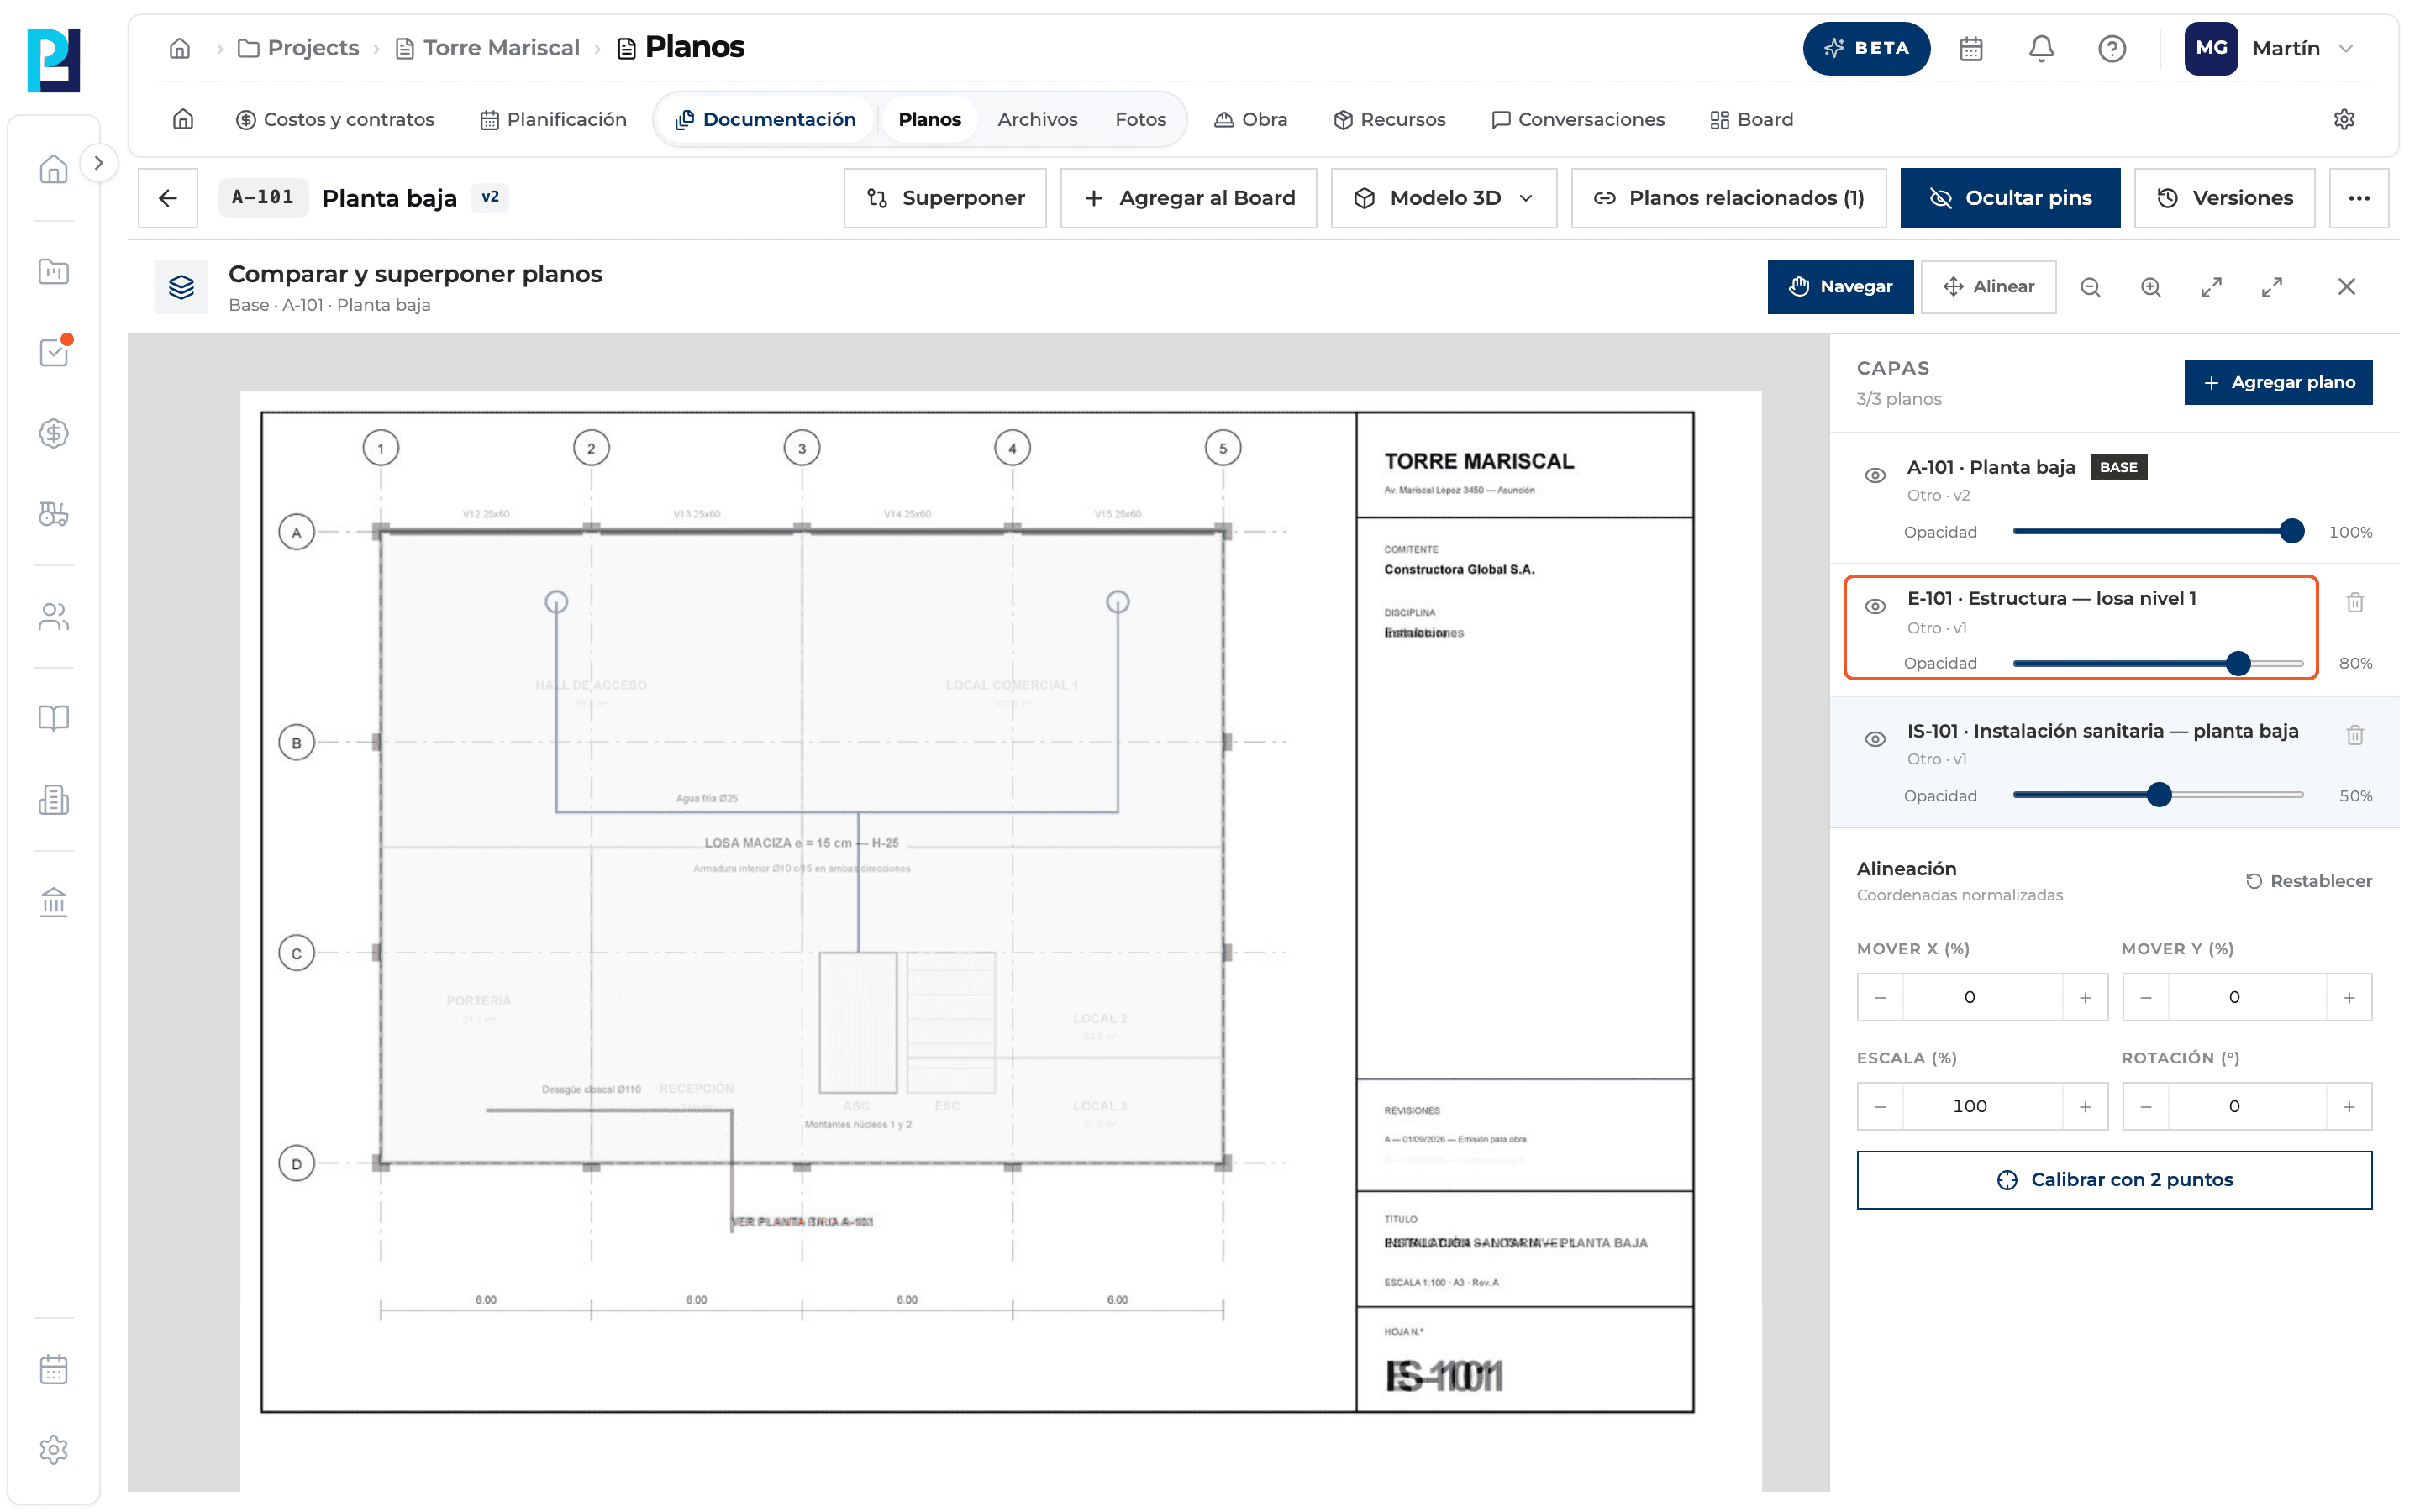Open the calendar icon in the top header
Viewport: 2420px width, 1512px height.
tap(1970, 48)
